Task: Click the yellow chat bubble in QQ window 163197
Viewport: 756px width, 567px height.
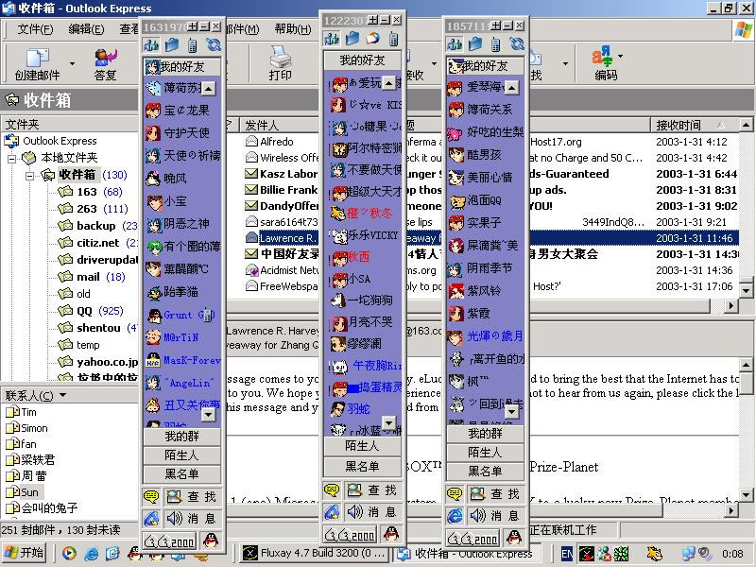Action: 151,496
